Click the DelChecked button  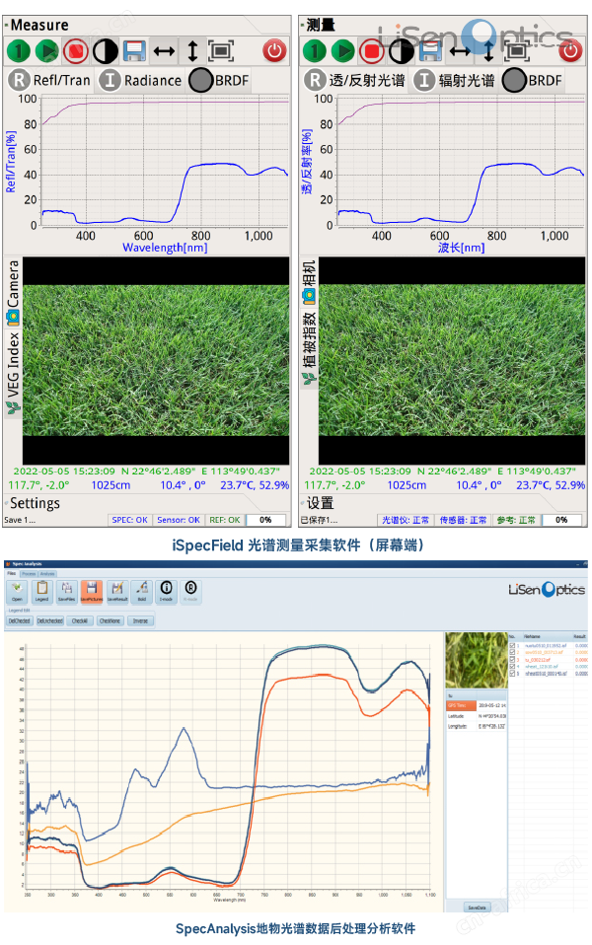[20, 620]
